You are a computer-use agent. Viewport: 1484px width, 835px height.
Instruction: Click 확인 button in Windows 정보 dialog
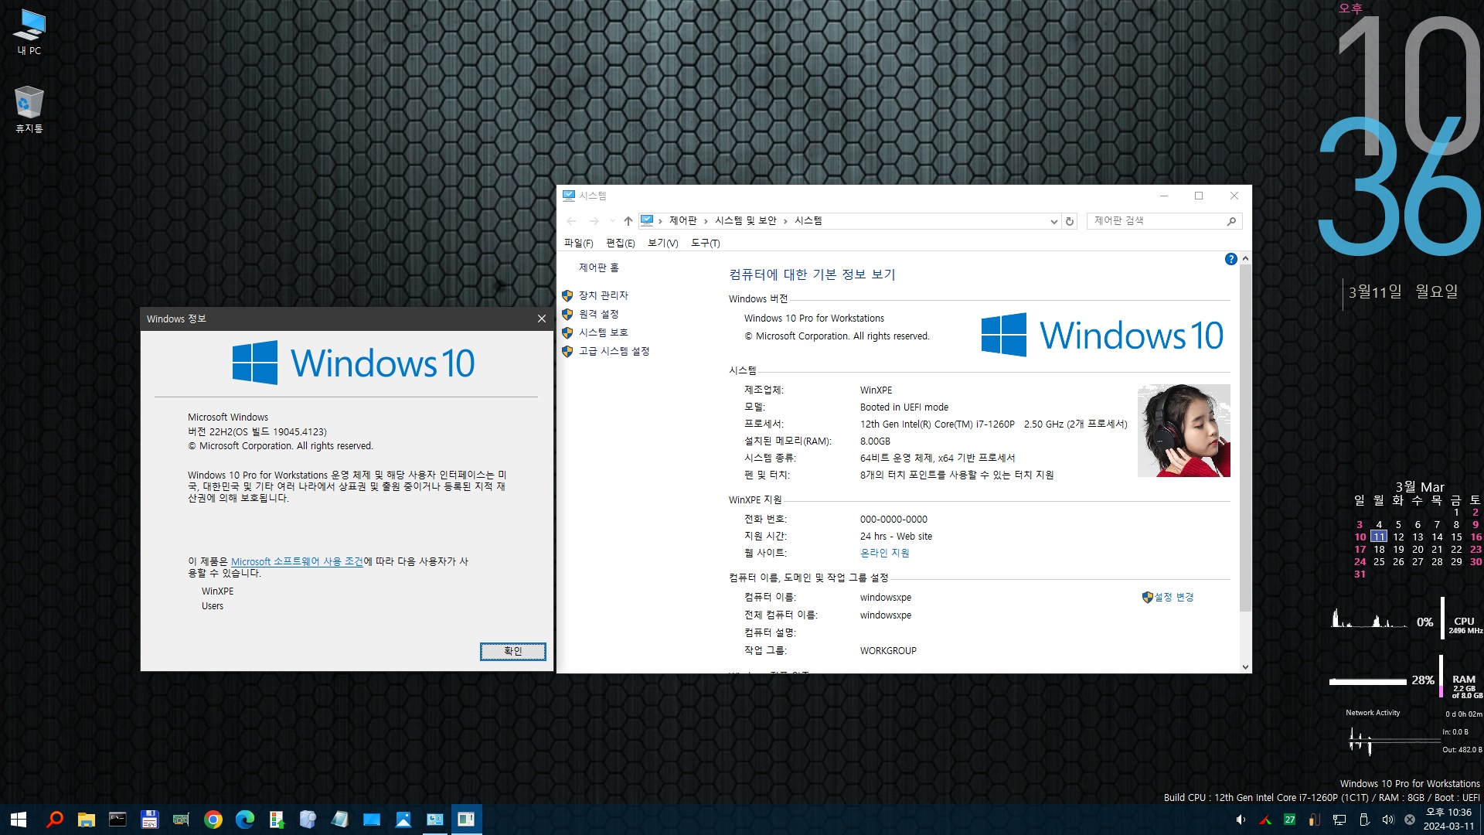click(x=513, y=651)
